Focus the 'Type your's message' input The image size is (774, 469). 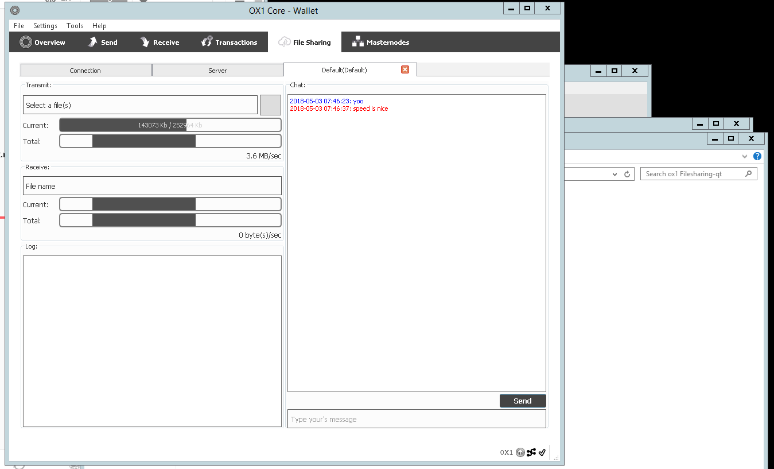[417, 419]
